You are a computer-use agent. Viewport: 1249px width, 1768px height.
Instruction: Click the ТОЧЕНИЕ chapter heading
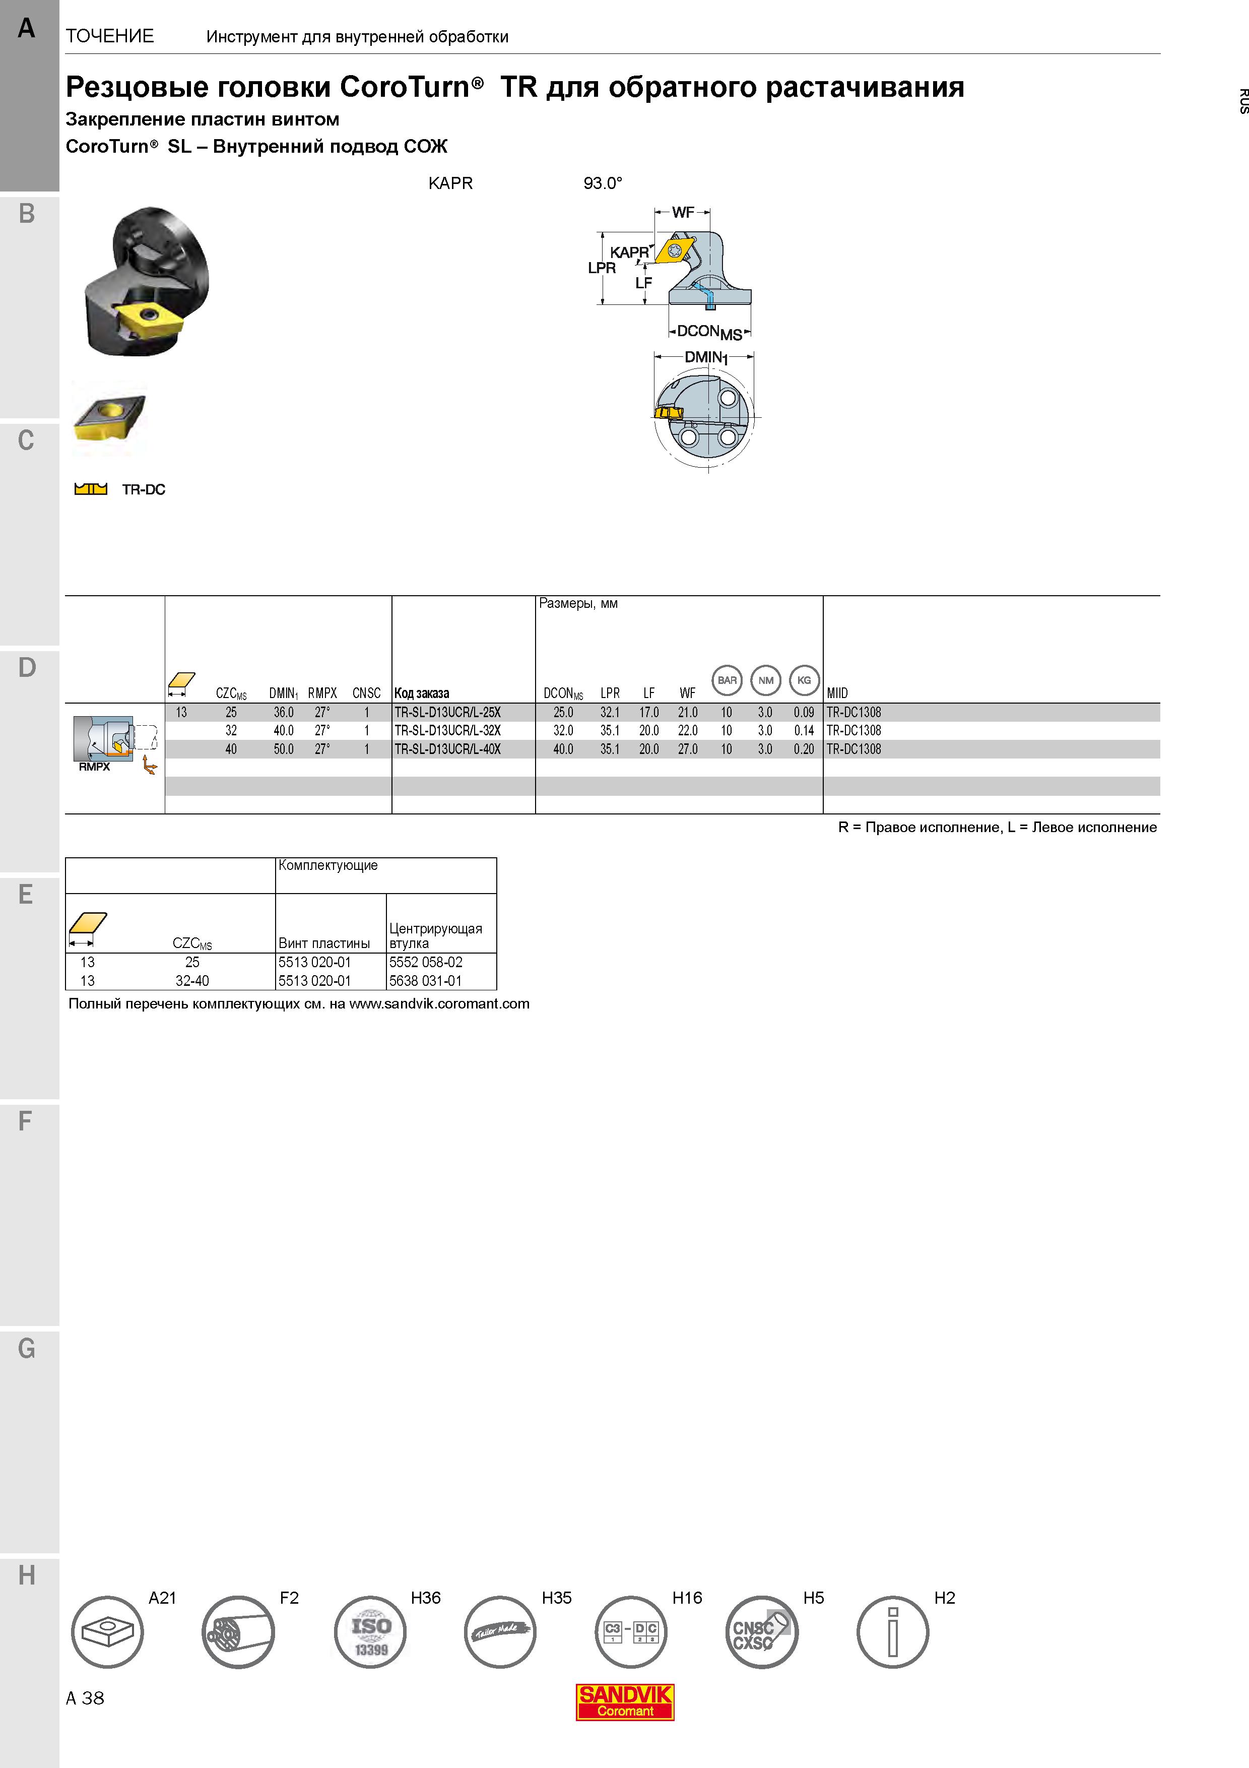(110, 36)
